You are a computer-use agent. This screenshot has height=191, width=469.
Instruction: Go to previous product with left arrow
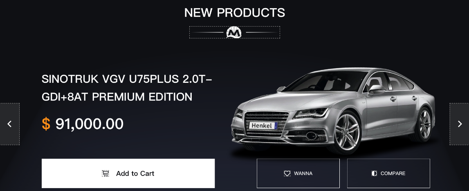pyautogui.click(x=9, y=124)
